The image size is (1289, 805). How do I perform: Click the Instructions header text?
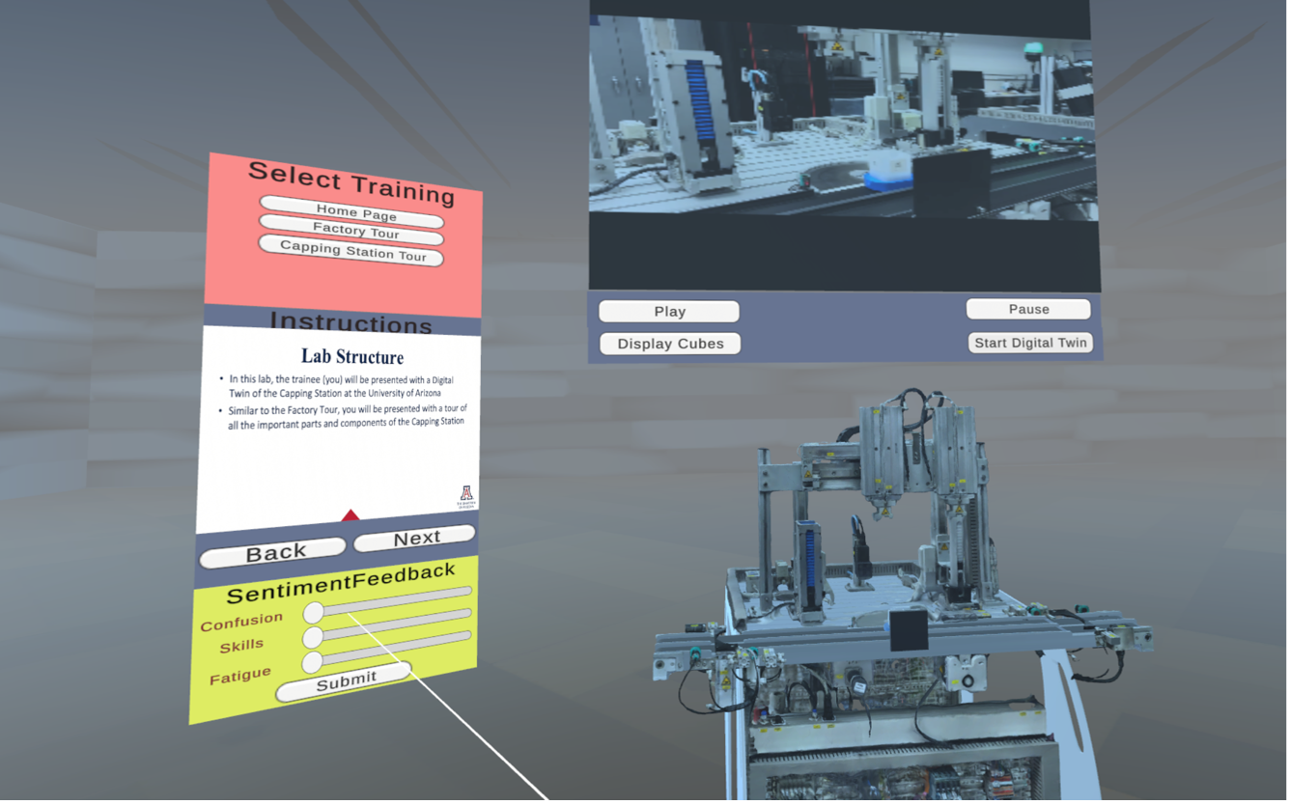click(x=351, y=322)
